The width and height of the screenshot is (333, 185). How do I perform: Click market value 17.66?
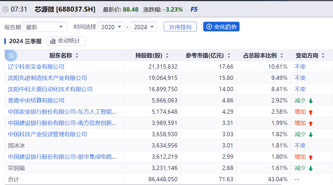click(226, 66)
